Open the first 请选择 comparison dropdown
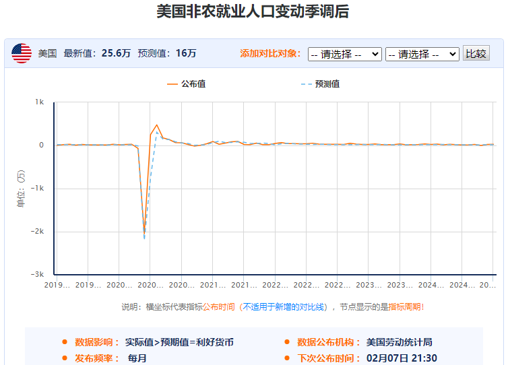The height and width of the screenshot is (365, 508). click(x=344, y=54)
